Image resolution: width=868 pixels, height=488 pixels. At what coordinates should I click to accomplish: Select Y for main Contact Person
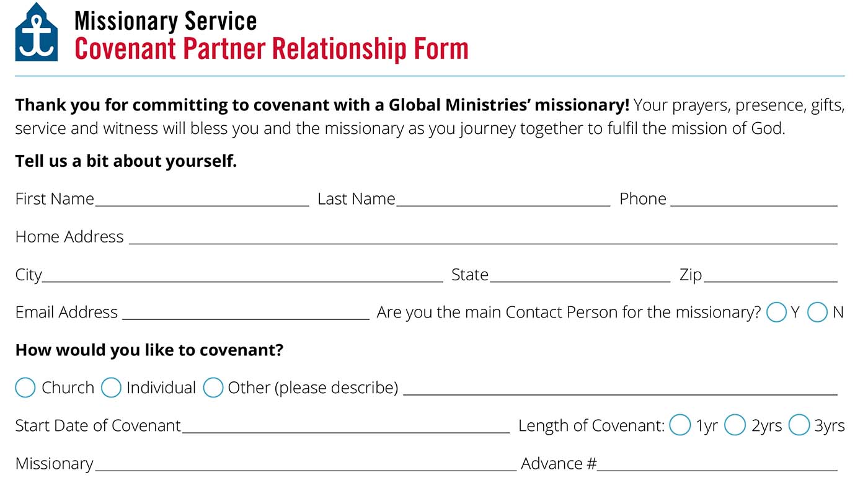[776, 312]
